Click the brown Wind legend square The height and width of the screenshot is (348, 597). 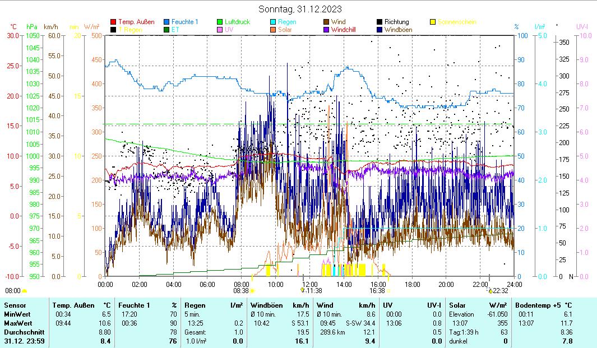coord(326,22)
